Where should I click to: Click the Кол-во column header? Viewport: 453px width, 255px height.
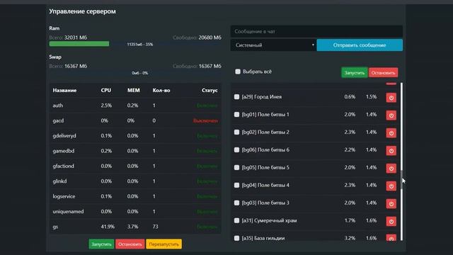pyautogui.click(x=161, y=90)
